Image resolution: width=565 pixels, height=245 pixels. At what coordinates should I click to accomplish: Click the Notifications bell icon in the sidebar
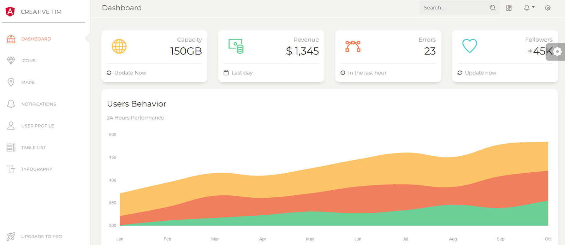[x=11, y=104]
